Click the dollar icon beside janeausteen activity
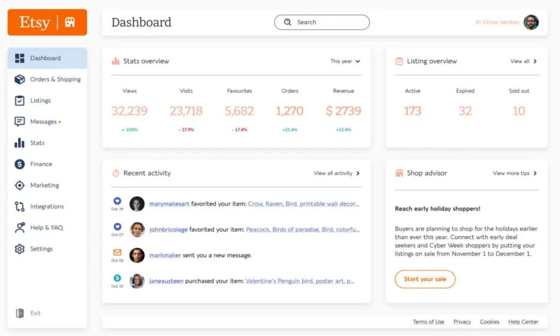 [117, 278]
